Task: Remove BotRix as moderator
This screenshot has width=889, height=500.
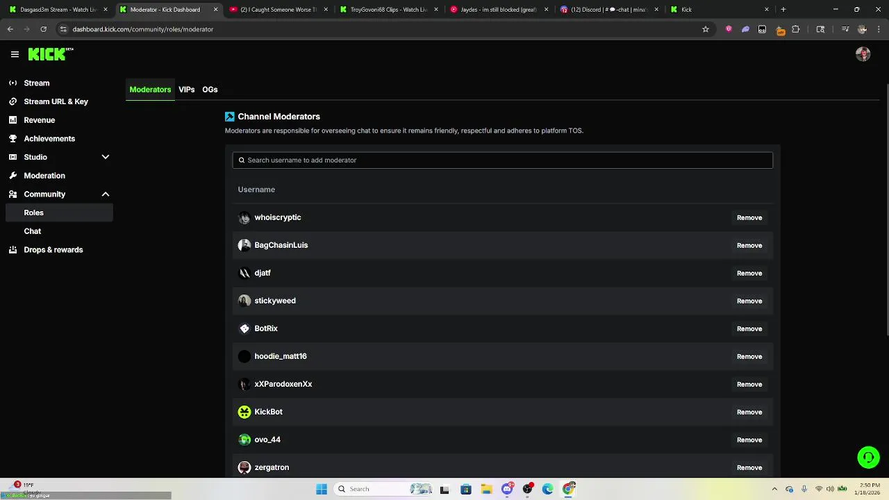Action: tap(749, 328)
